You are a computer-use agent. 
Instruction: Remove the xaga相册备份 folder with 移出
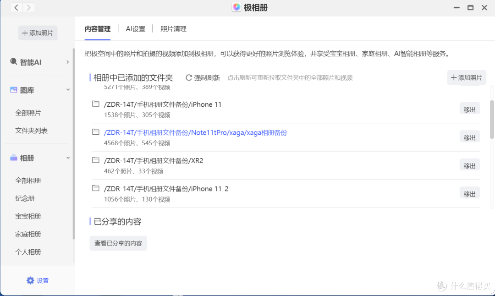tap(469, 137)
